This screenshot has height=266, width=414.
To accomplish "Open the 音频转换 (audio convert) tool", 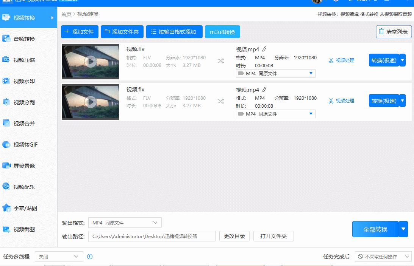I will tap(23, 39).
